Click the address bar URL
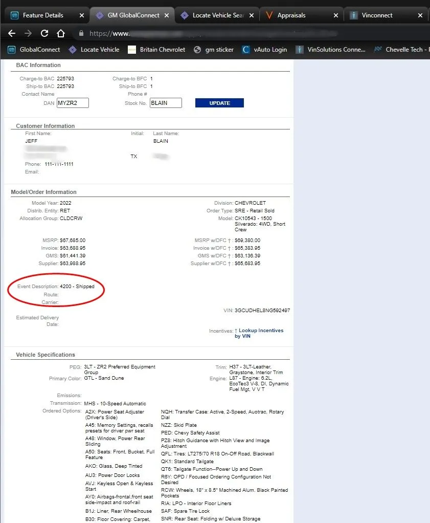Image resolution: width=430 pixels, height=523 pixels. point(213,33)
